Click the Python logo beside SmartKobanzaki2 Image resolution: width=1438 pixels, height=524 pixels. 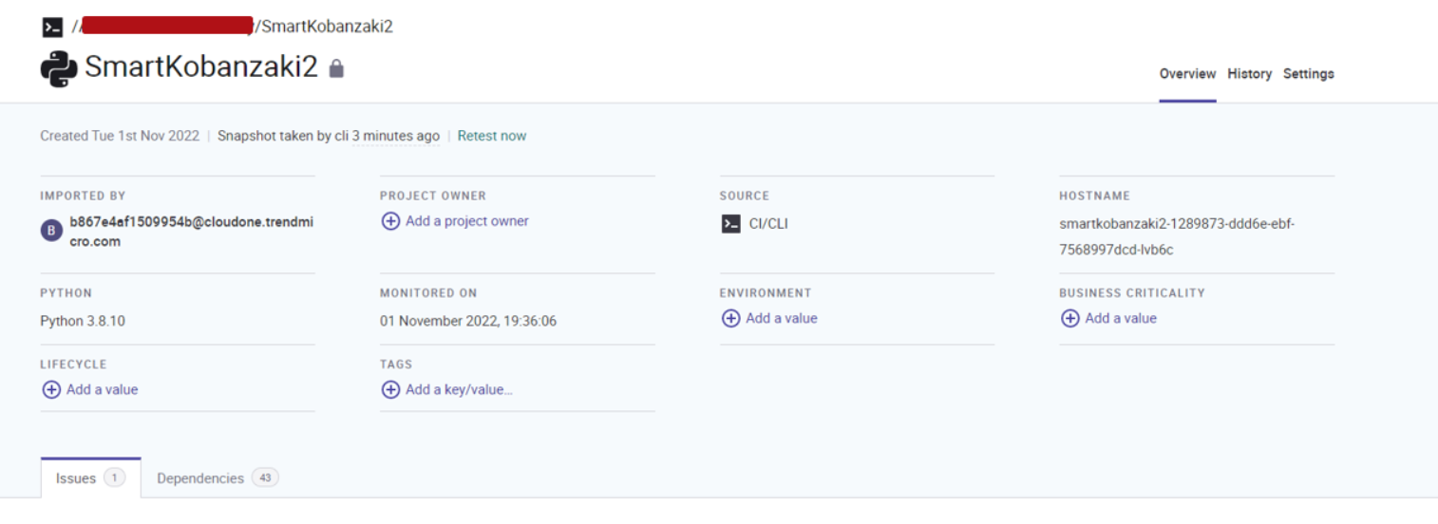click(x=59, y=68)
